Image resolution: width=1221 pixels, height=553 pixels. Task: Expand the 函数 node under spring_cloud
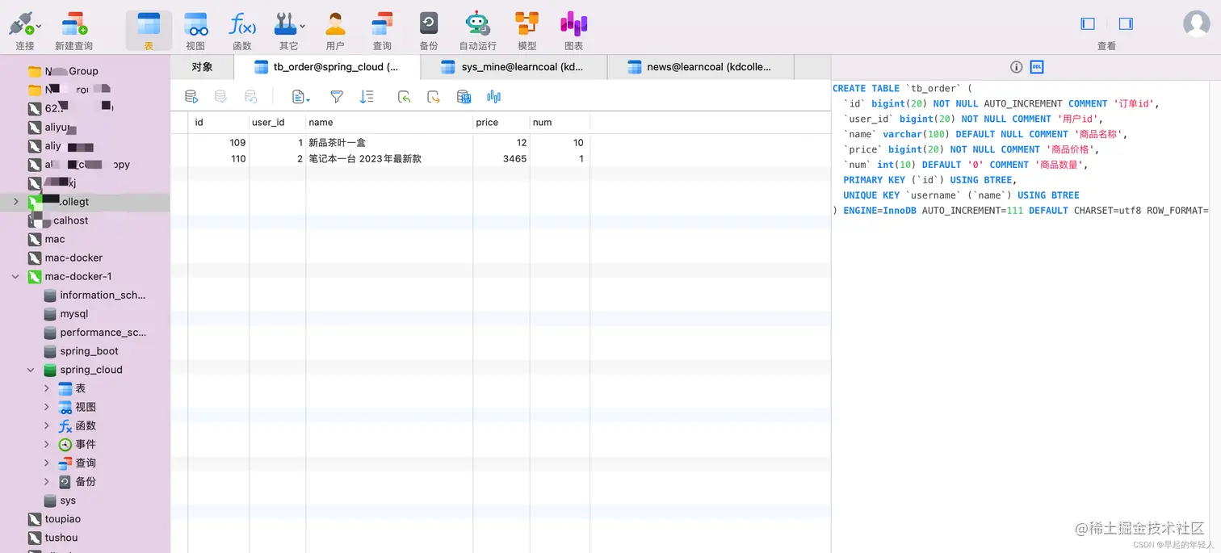click(x=47, y=425)
